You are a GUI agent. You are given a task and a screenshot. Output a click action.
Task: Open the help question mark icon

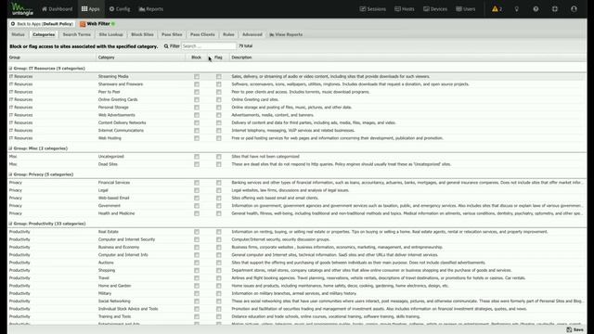pos(536,9)
